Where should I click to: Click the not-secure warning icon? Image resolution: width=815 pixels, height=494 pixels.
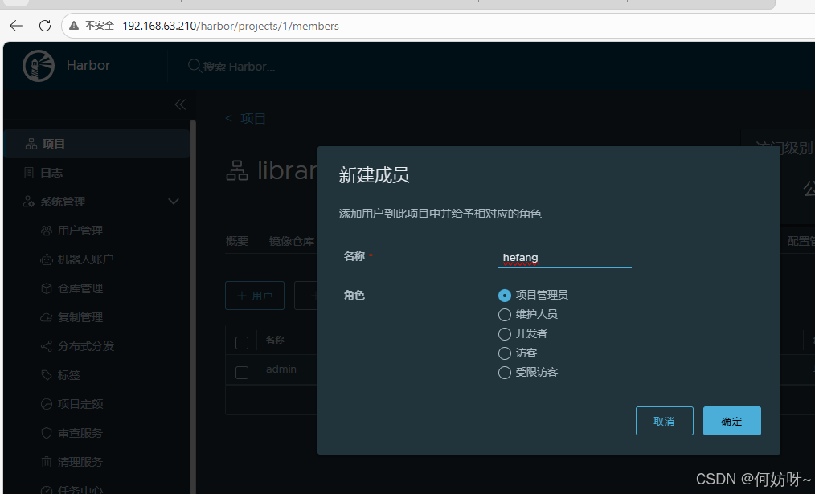[74, 26]
